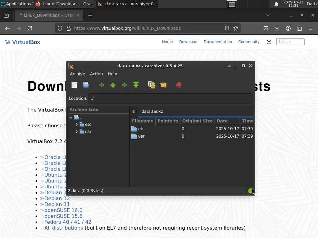Jump to archive root with the home arrow
The width and height of the screenshot is (318, 238).
click(x=136, y=85)
